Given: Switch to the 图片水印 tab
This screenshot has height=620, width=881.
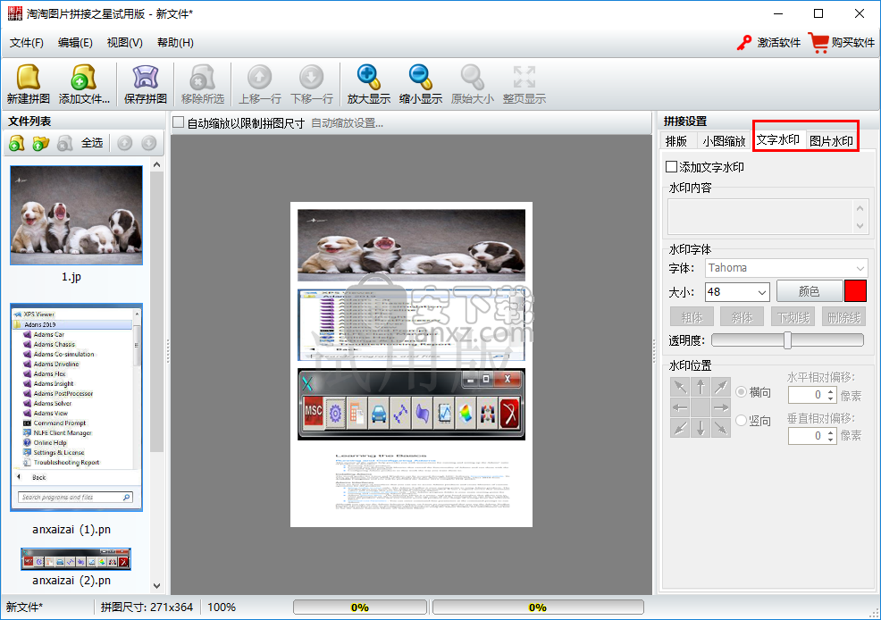Looking at the screenshot, I should tap(831, 141).
